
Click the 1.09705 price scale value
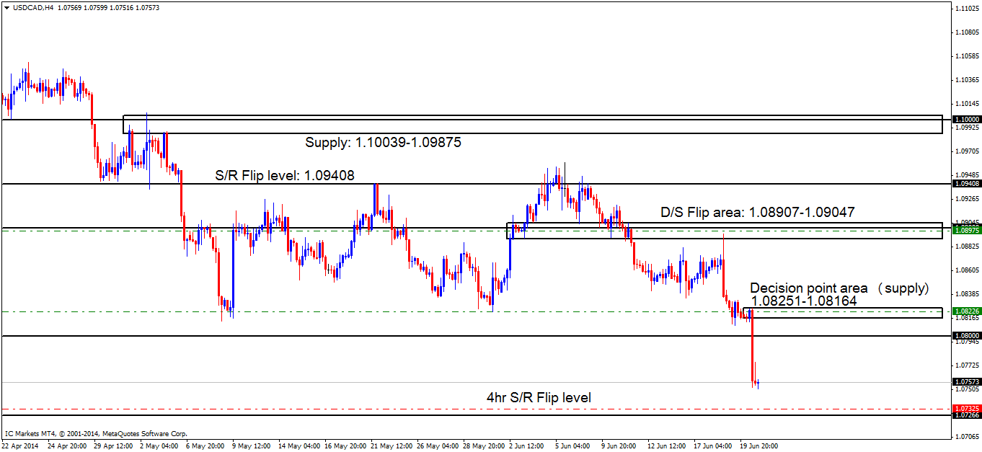965,151
